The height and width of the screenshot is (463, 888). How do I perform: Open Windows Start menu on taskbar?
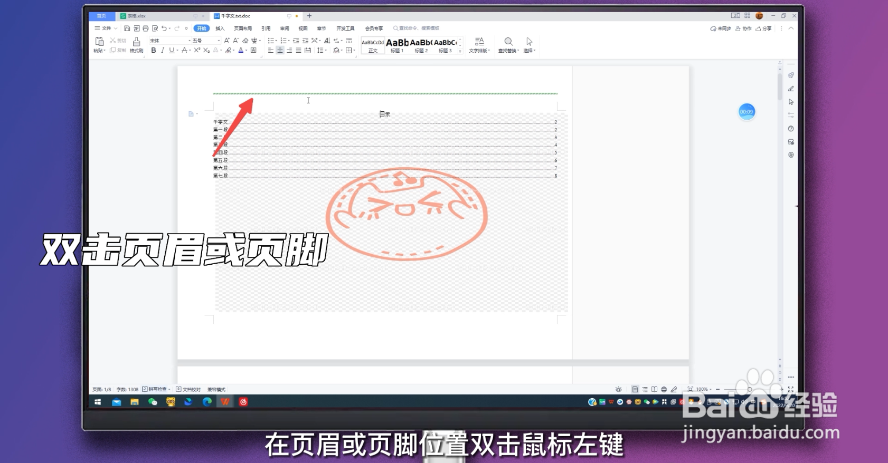point(98,402)
